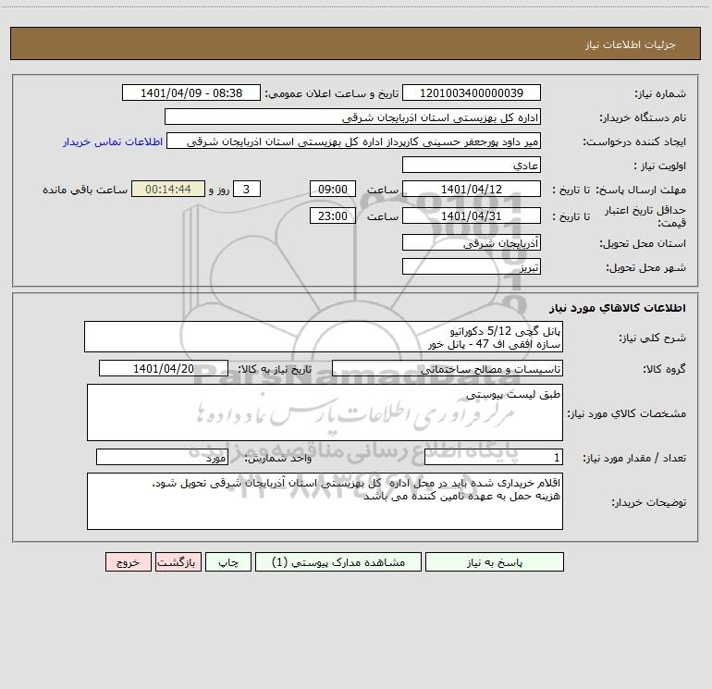
Task: Click the request creator name field
Action: [x=354, y=141]
